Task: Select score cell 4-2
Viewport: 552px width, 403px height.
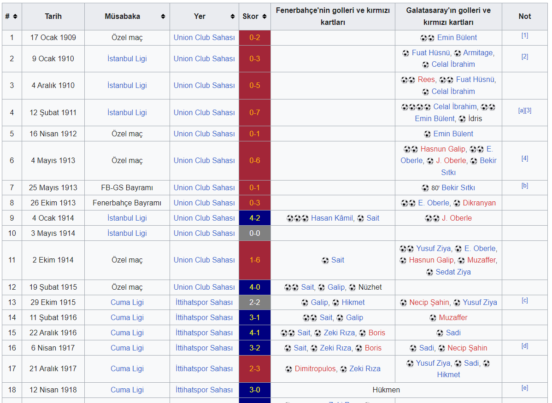Action: [x=255, y=218]
